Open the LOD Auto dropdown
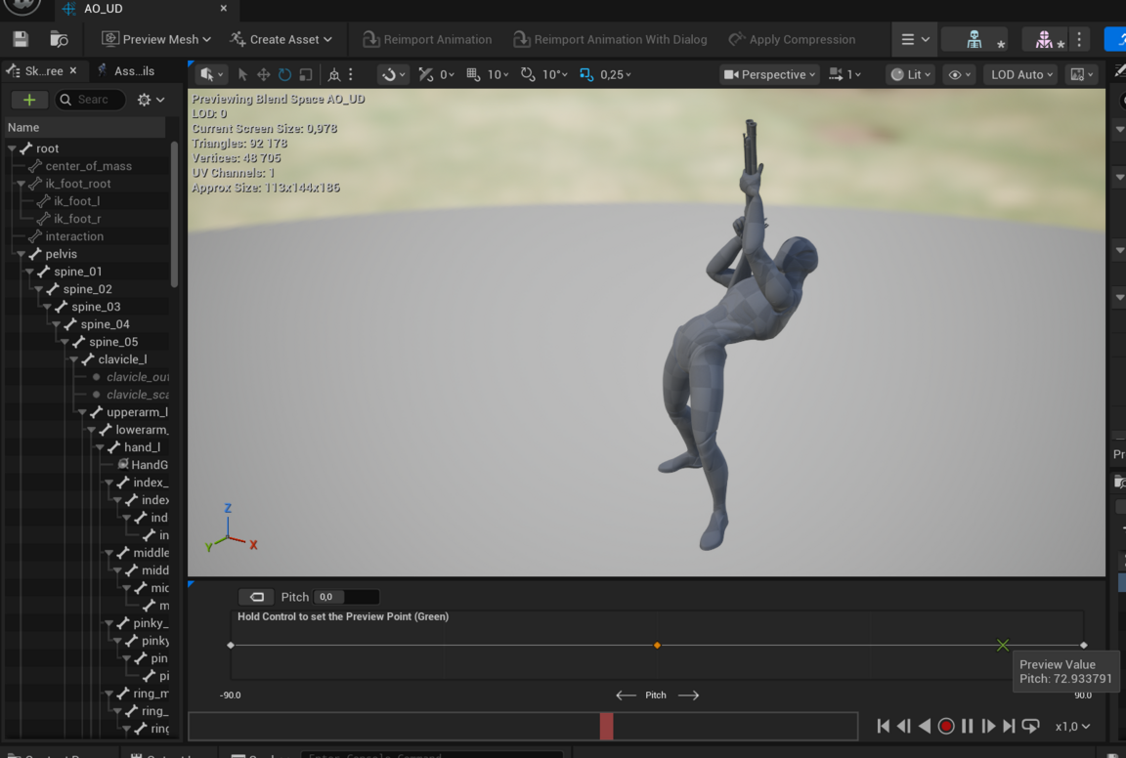The image size is (1126, 758). point(1021,74)
